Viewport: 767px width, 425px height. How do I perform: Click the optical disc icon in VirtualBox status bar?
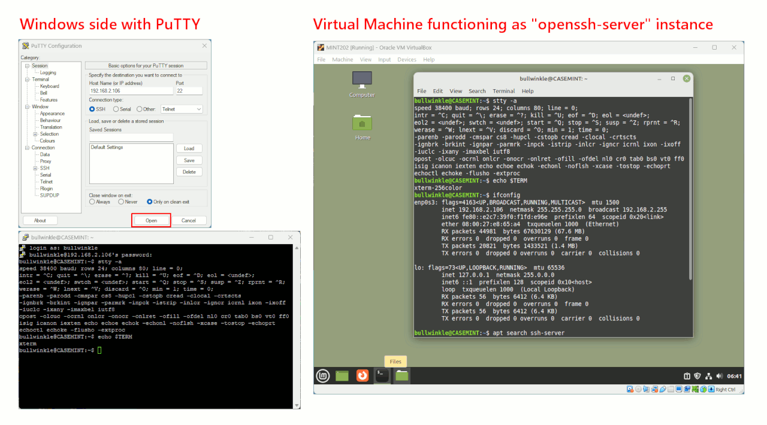click(x=638, y=389)
